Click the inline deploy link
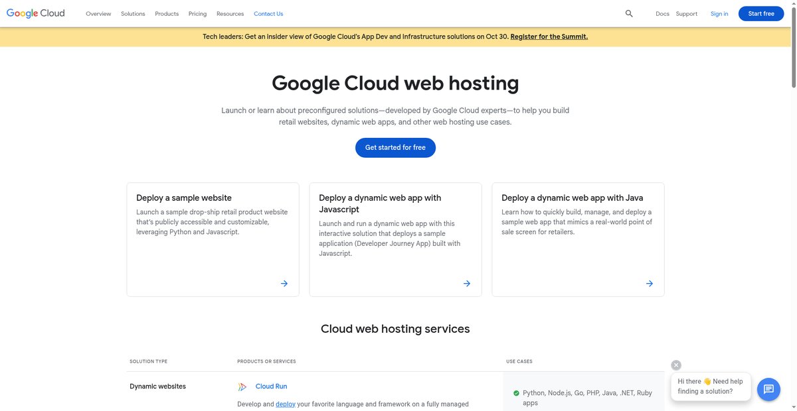Viewport: 797px width, 411px height. coord(286,404)
